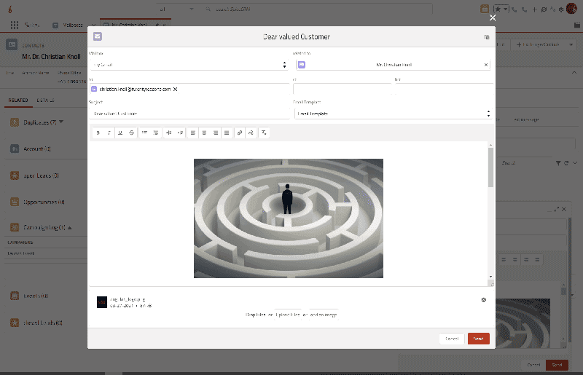Open the Sales module menu
This screenshot has height=375, width=583.
31,25
